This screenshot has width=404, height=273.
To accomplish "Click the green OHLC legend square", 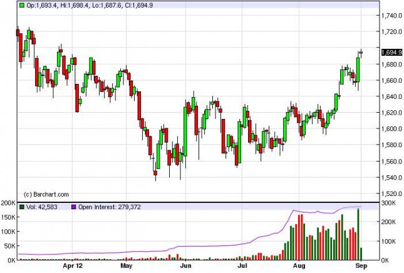I will click(x=22, y=5).
